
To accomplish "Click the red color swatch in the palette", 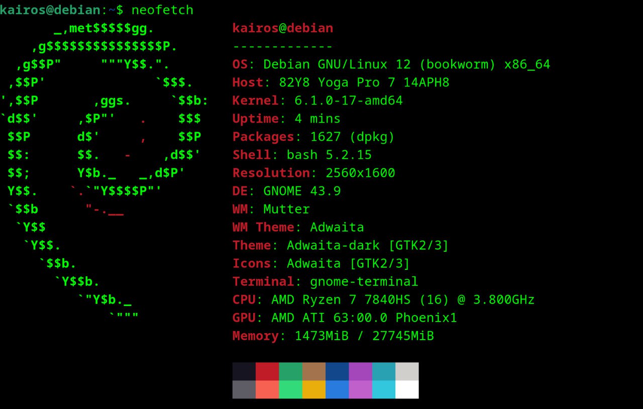I will click(x=267, y=372).
